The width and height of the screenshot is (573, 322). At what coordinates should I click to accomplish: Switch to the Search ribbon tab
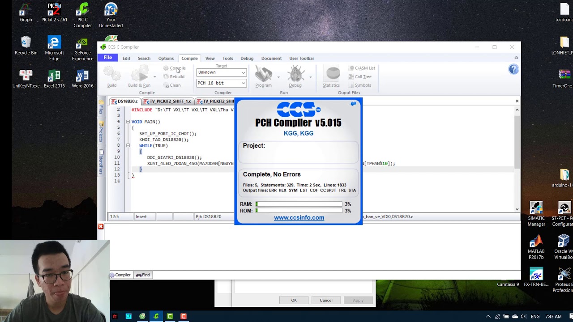144,58
